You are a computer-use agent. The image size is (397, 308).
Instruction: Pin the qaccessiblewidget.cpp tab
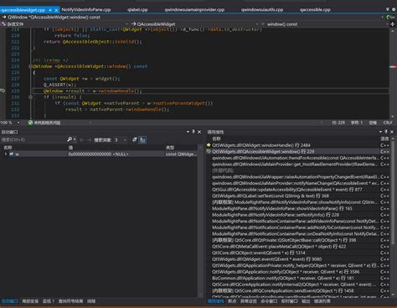tap(50, 10)
